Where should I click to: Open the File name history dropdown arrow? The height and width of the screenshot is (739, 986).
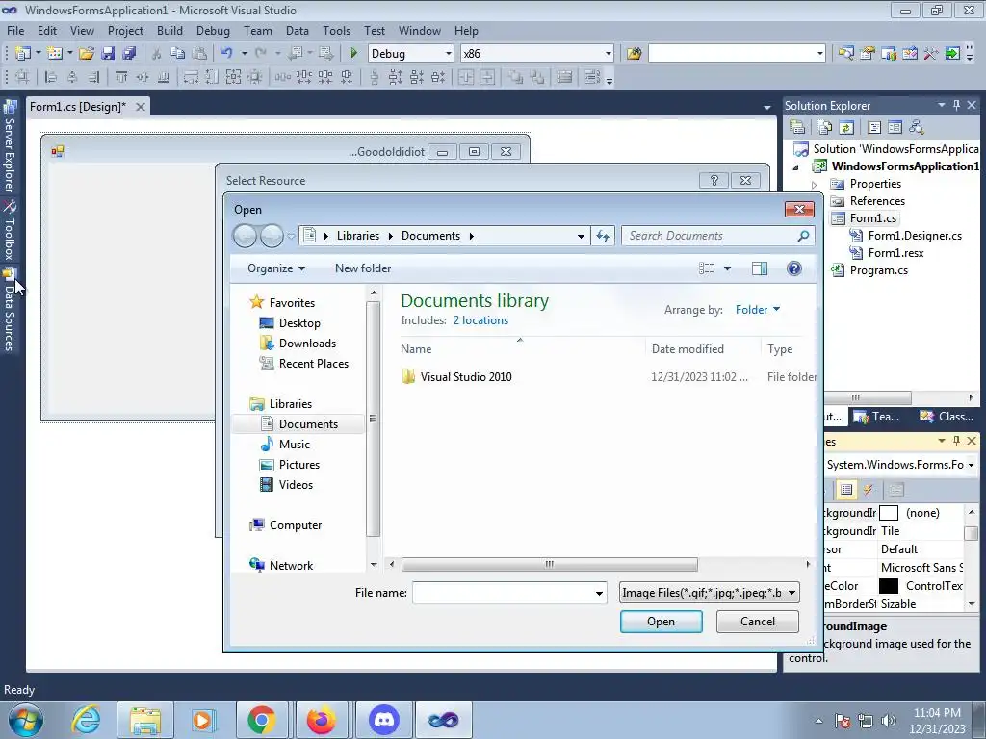coord(599,593)
